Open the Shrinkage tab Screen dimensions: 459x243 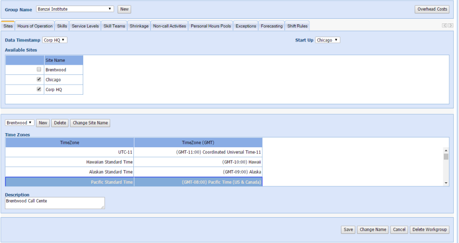139,26
